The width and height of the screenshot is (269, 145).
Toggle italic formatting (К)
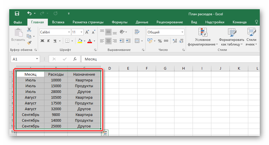pyautogui.click(x=49, y=41)
